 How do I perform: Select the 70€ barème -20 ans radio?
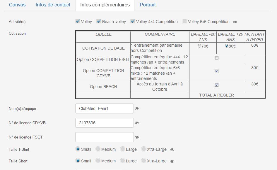tap(199, 46)
